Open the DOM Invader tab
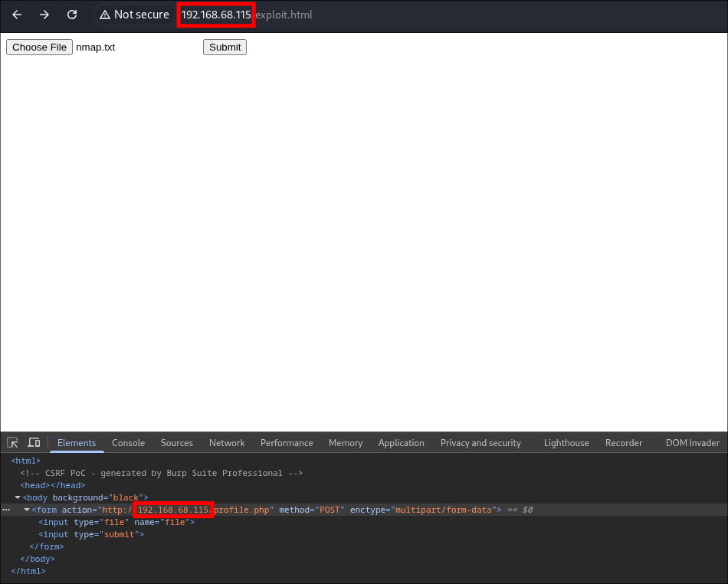The height and width of the screenshot is (584, 728). click(692, 442)
